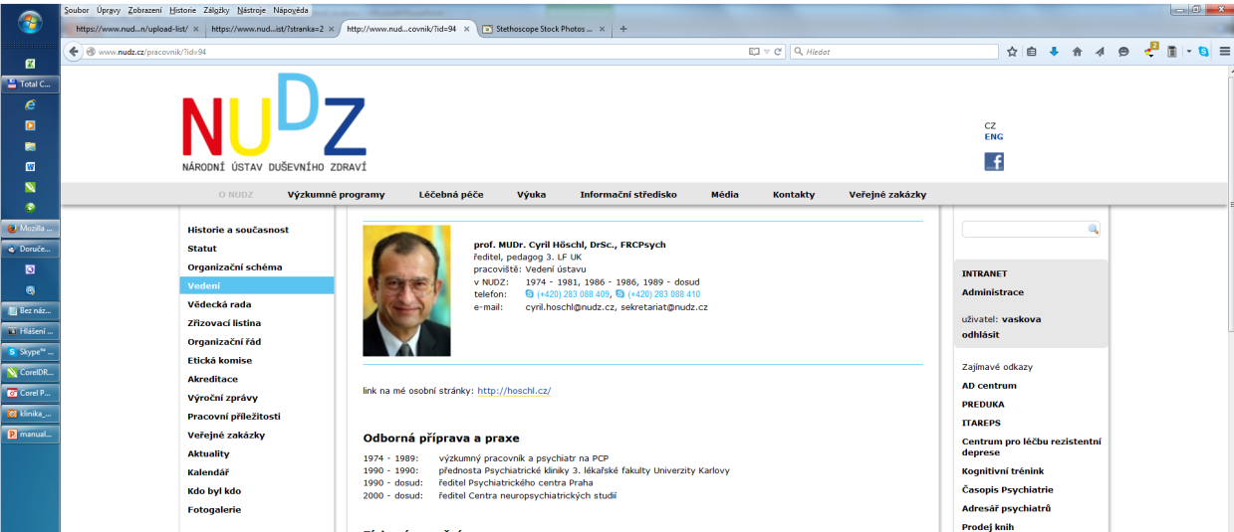
Task: Open the Word icon in taskbar
Action: point(30,167)
